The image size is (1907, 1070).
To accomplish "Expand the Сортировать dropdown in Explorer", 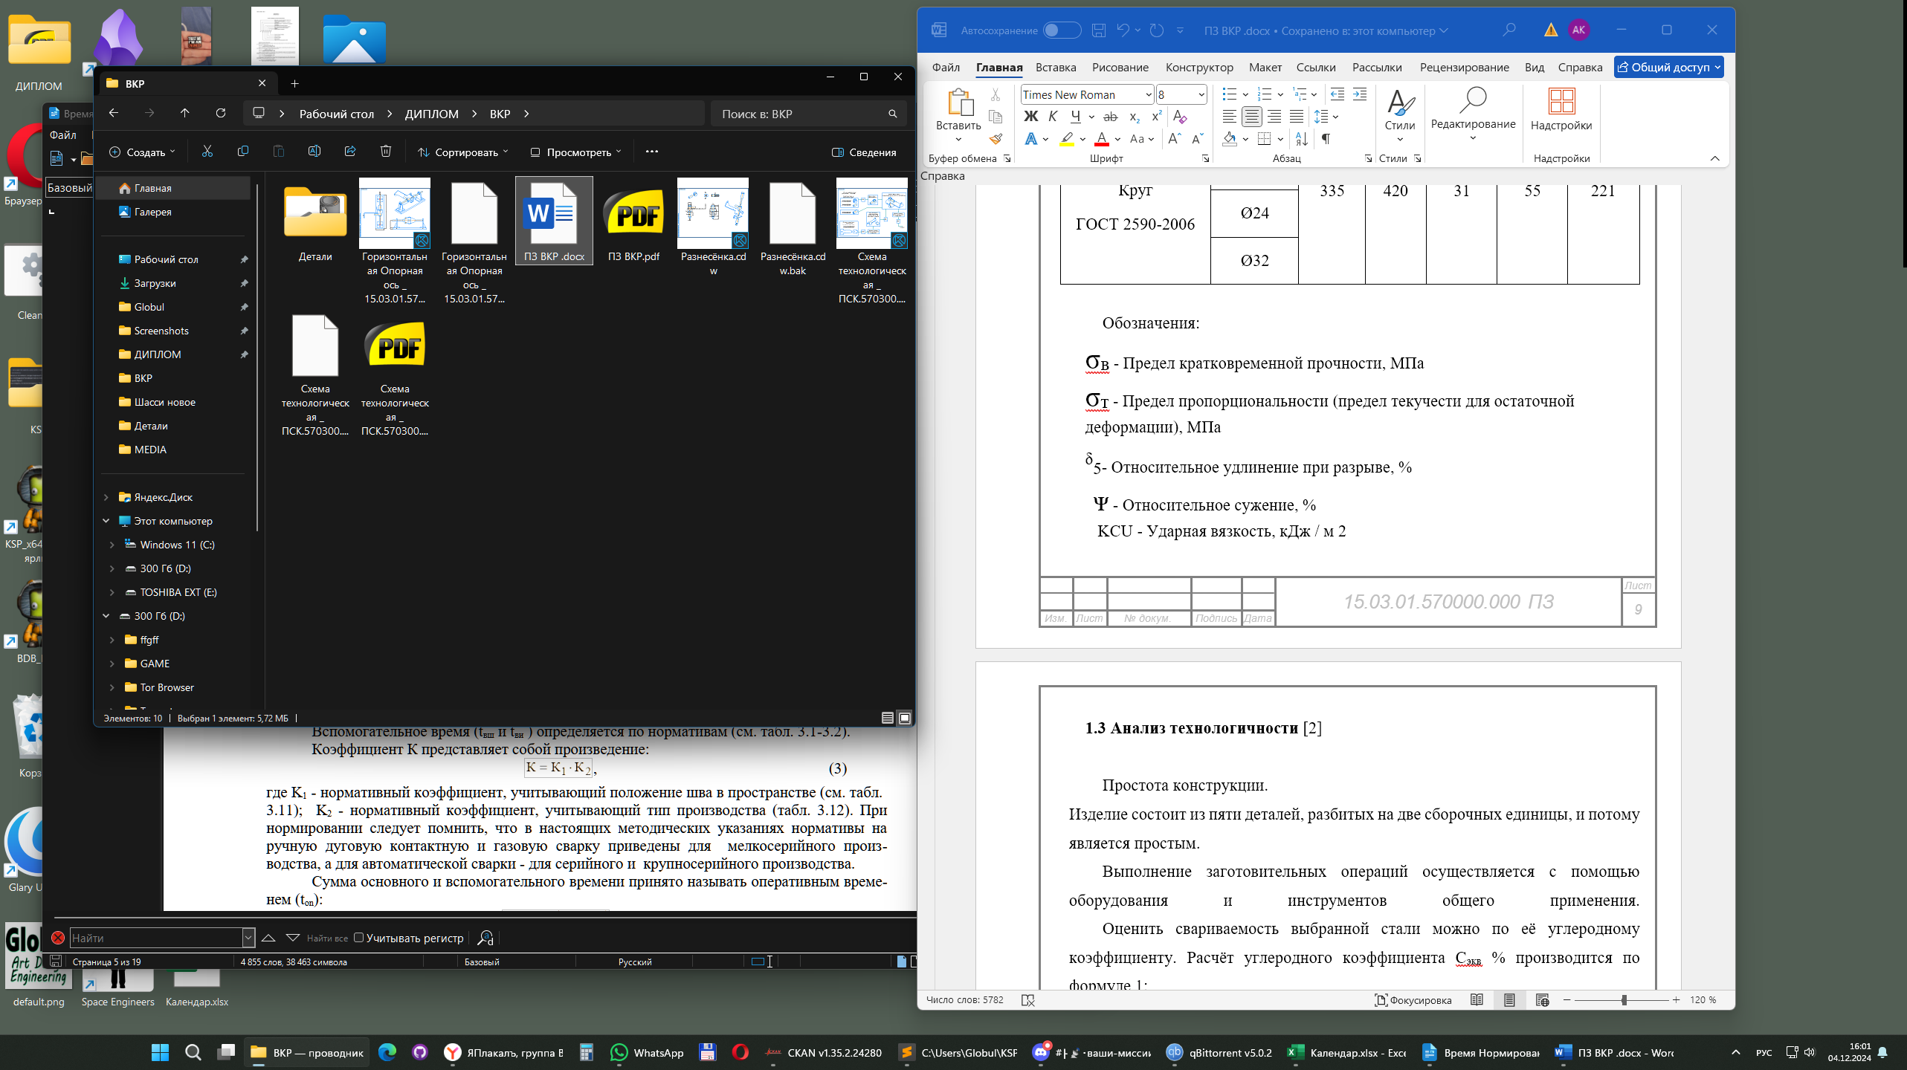I will (462, 152).
